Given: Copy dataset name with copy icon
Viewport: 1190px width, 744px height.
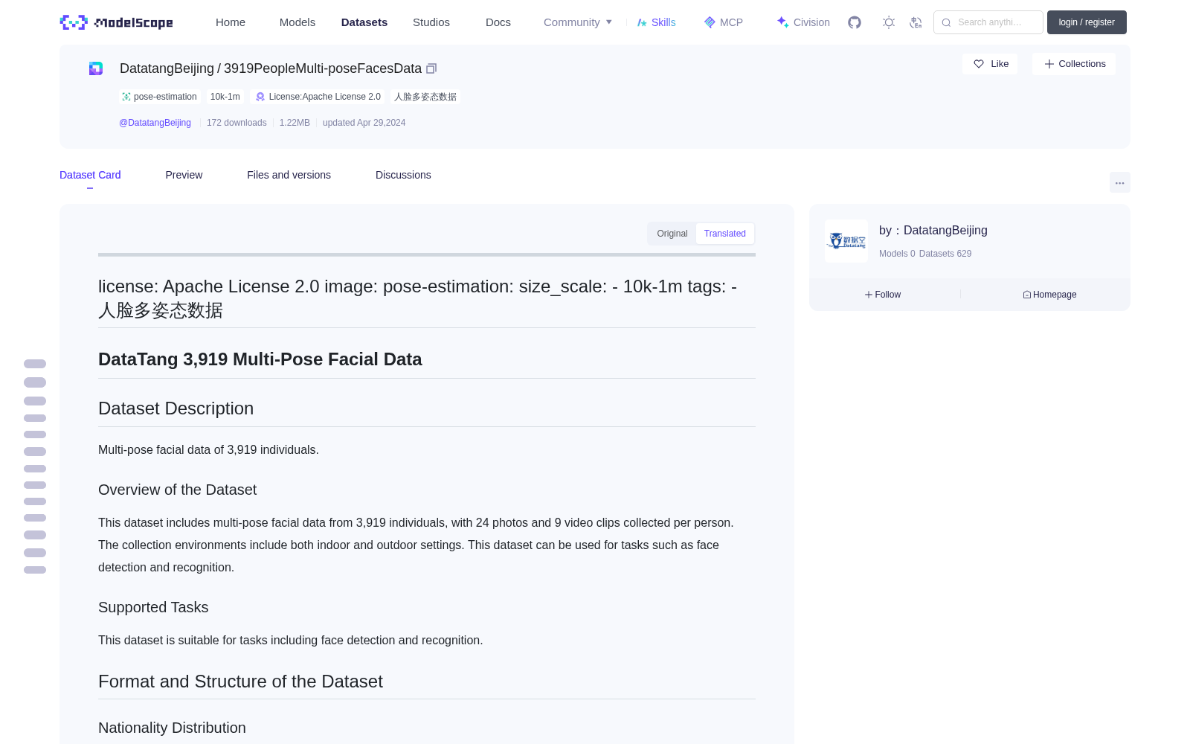Looking at the screenshot, I should click(x=431, y=68).
